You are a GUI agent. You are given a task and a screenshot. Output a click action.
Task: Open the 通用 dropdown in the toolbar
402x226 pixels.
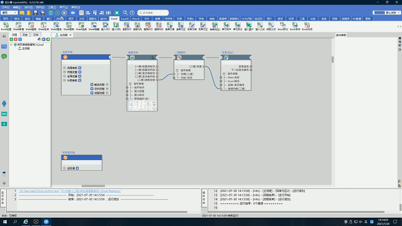tap(9, 12)
